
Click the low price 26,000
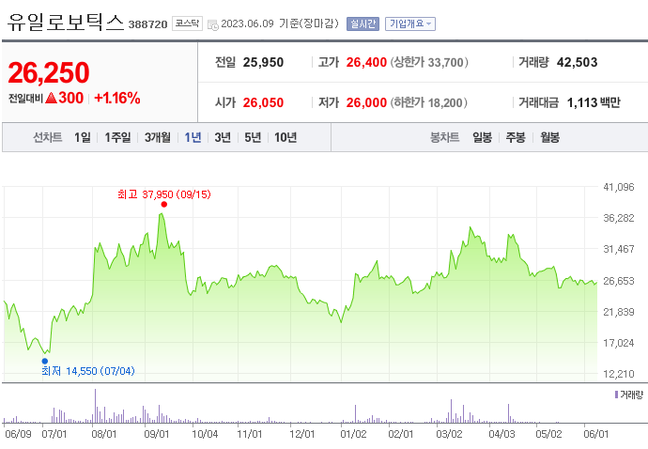[366, 102]
